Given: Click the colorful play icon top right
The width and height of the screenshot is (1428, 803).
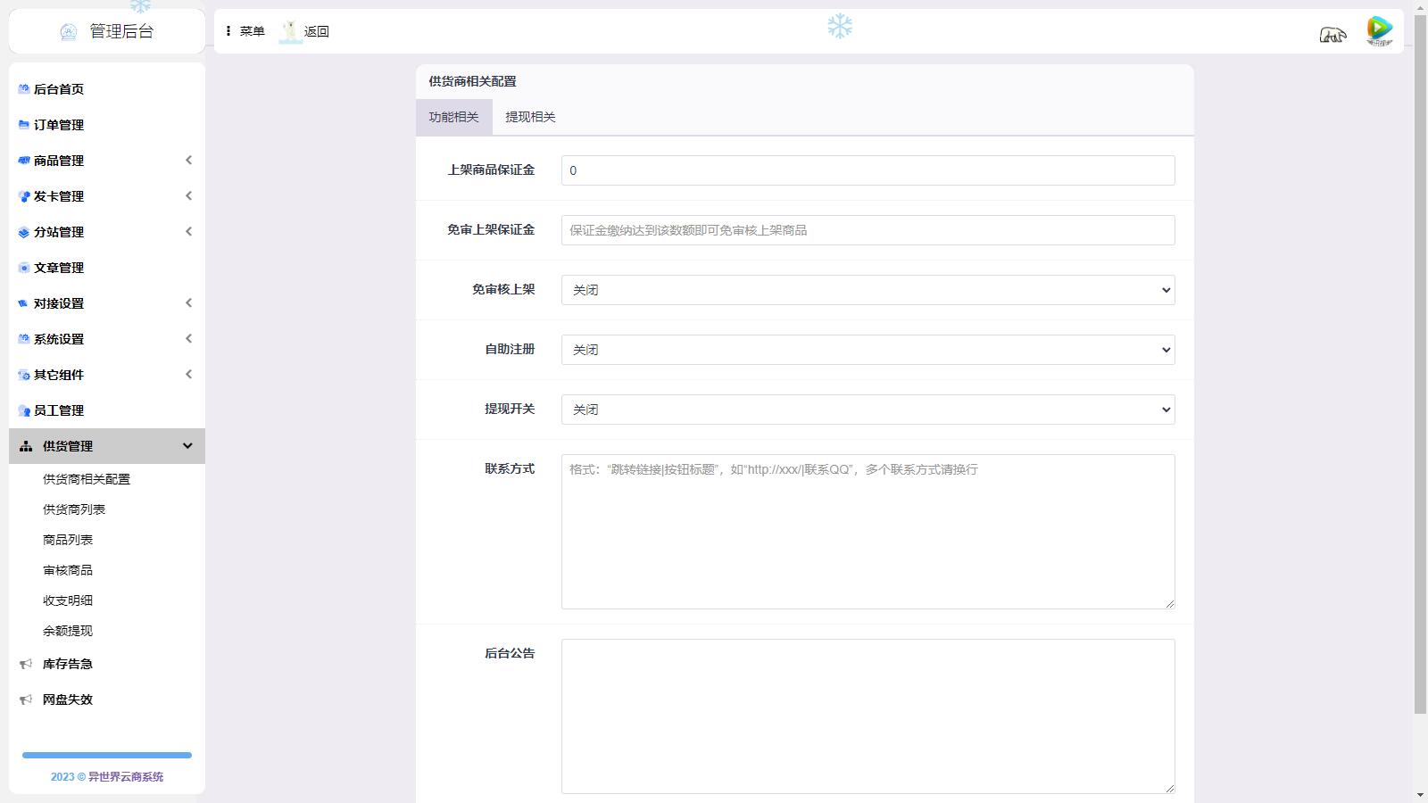Looking at the screenshot, I should tap(1379, 31).
